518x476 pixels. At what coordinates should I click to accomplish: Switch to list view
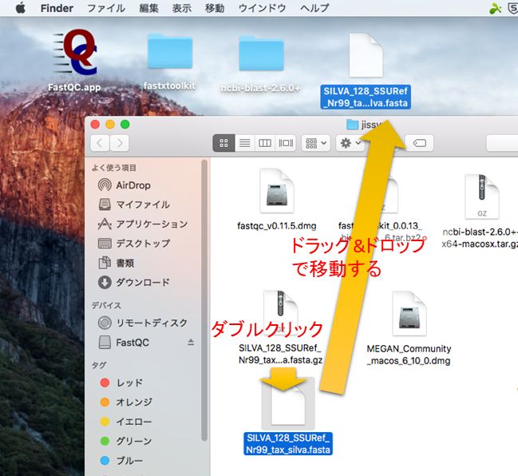(x=244, y=143)
